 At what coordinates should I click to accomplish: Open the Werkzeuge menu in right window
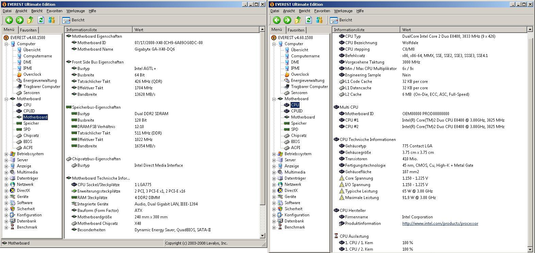click(x=343, y=11)
